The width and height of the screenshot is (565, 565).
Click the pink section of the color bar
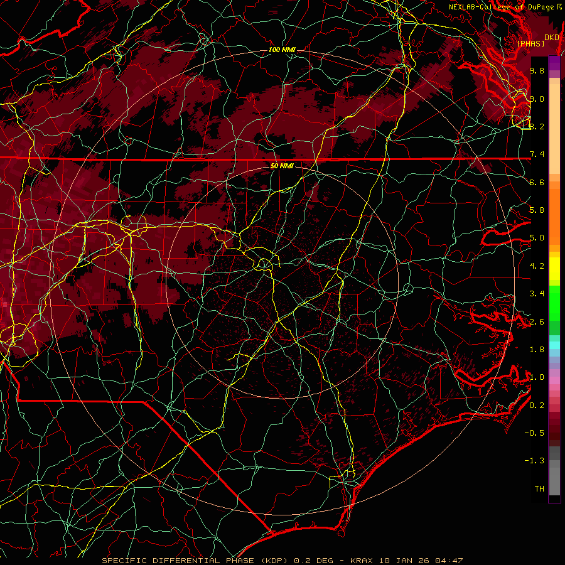pos(554,380)
